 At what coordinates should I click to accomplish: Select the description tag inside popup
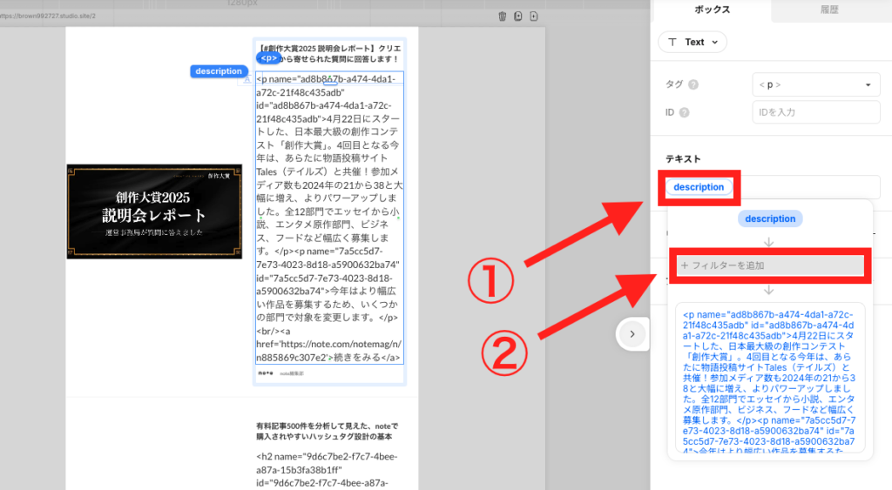coord(770,218)
